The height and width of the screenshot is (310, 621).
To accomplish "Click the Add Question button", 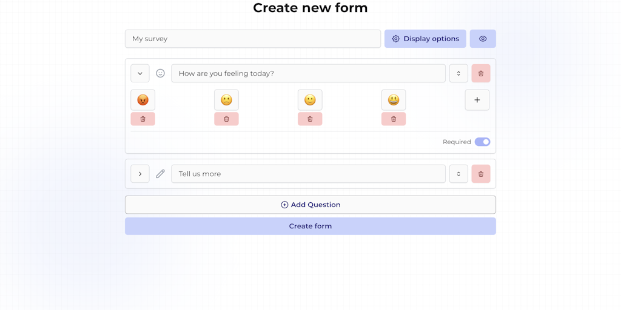I will coord(310,205).
